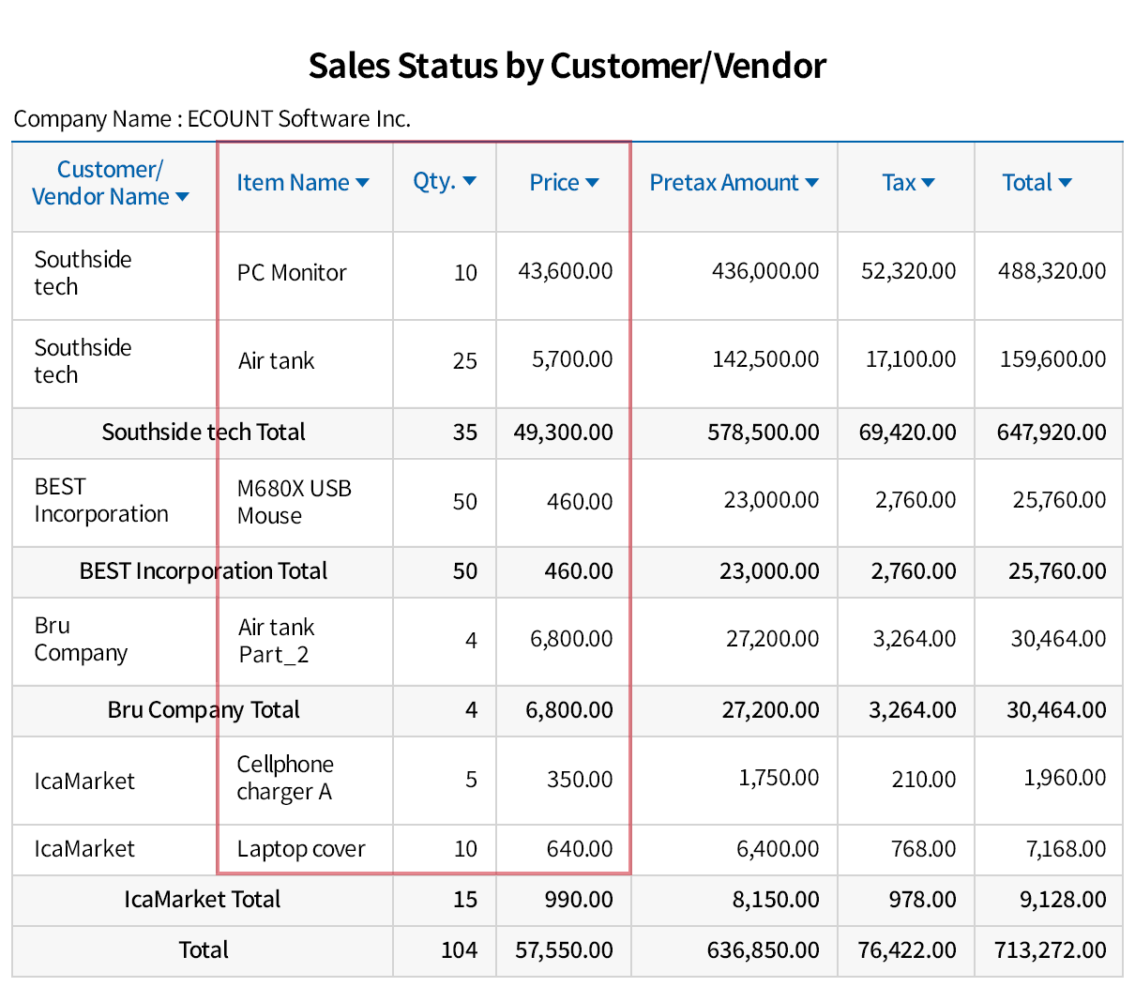Open the Tax column sort dropdown
Screen dimensions: 1135x987
point(928,183)
